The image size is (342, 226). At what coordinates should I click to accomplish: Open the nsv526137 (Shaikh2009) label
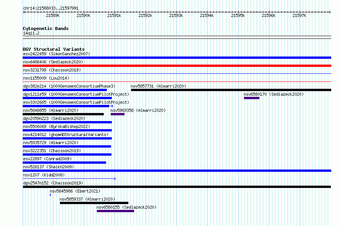coord(48,167)
